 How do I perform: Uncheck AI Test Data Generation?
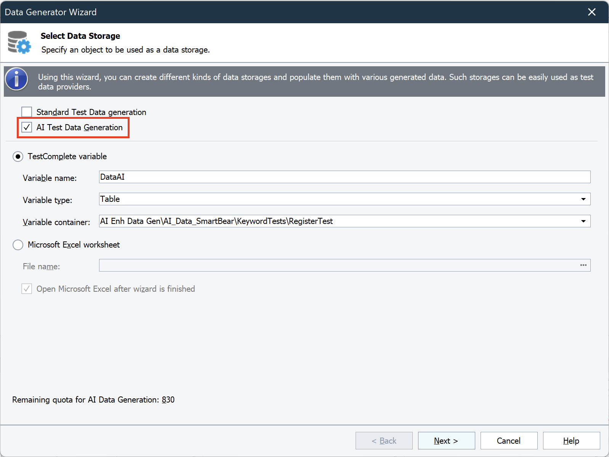click(27, 127)
